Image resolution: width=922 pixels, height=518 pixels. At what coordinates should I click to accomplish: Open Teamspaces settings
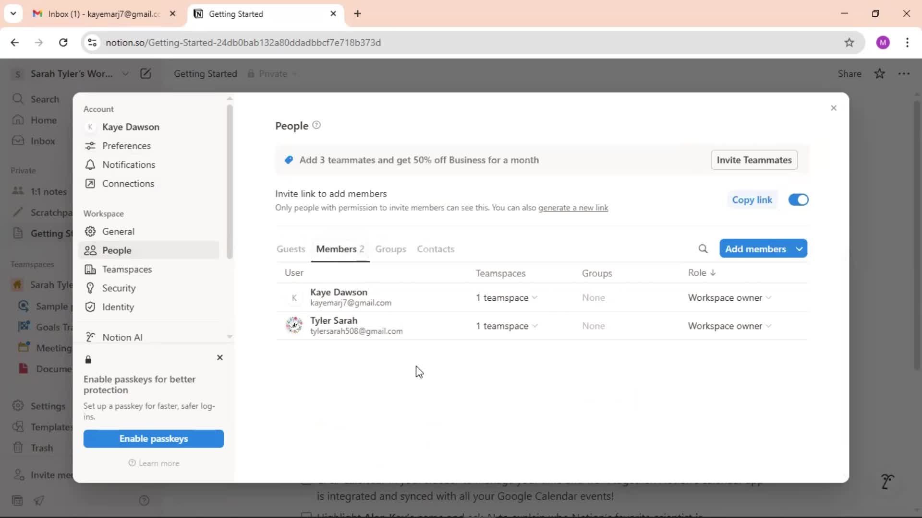[x=148, y=269]
